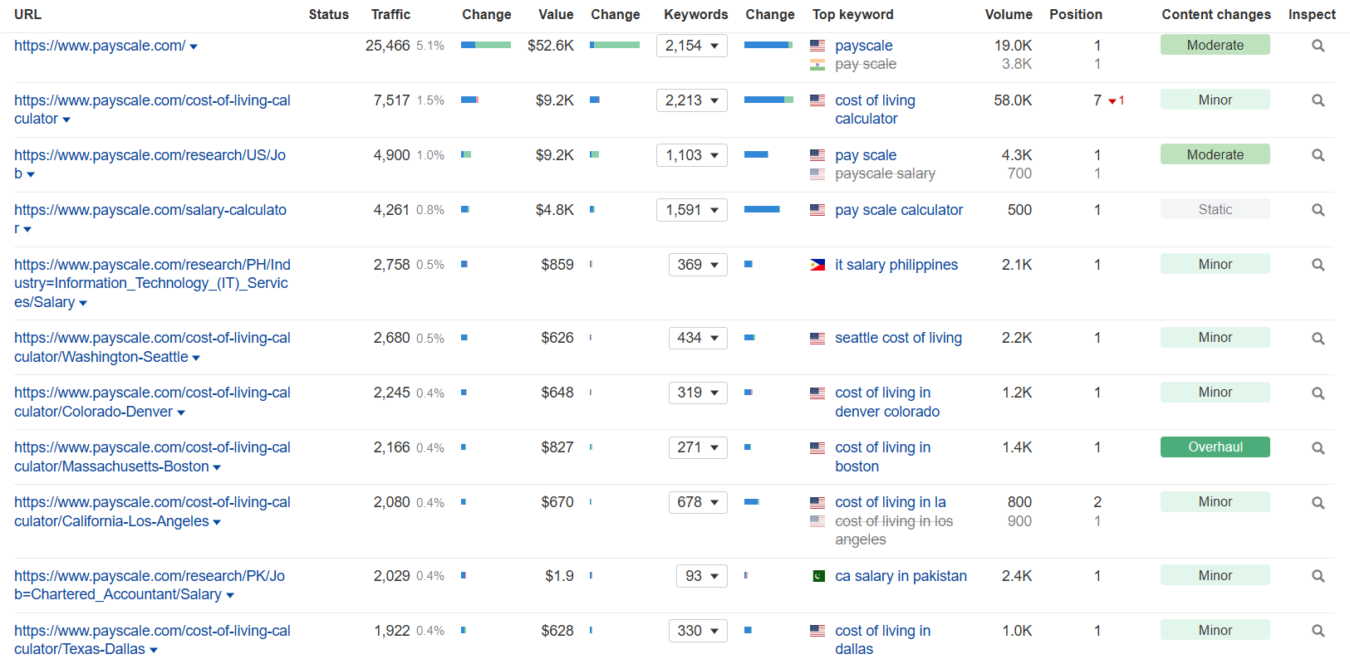Open the salary-calculator URL link
Image resolution: width=1350 pixels, height=664 pixels.
[150, 219]
